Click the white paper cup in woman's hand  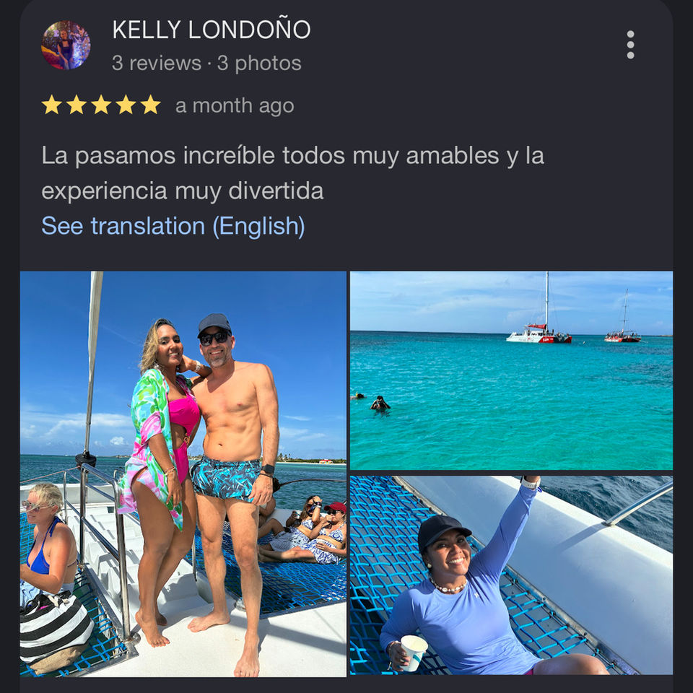414,653
